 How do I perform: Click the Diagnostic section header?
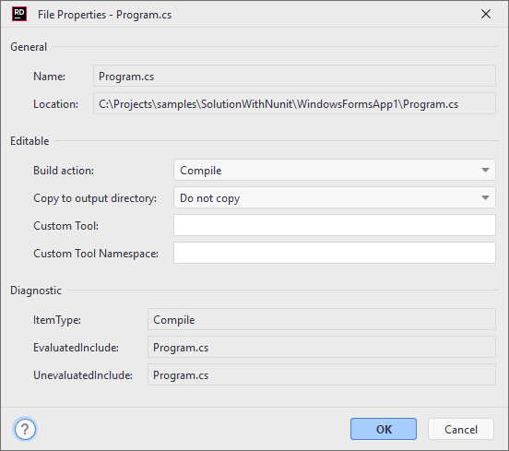point(36,291)
